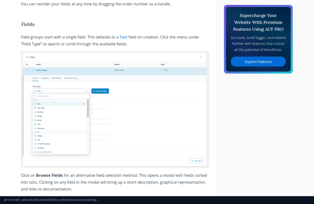
Task: Click the Text Area option icon
Action: [x=35, y=108]
